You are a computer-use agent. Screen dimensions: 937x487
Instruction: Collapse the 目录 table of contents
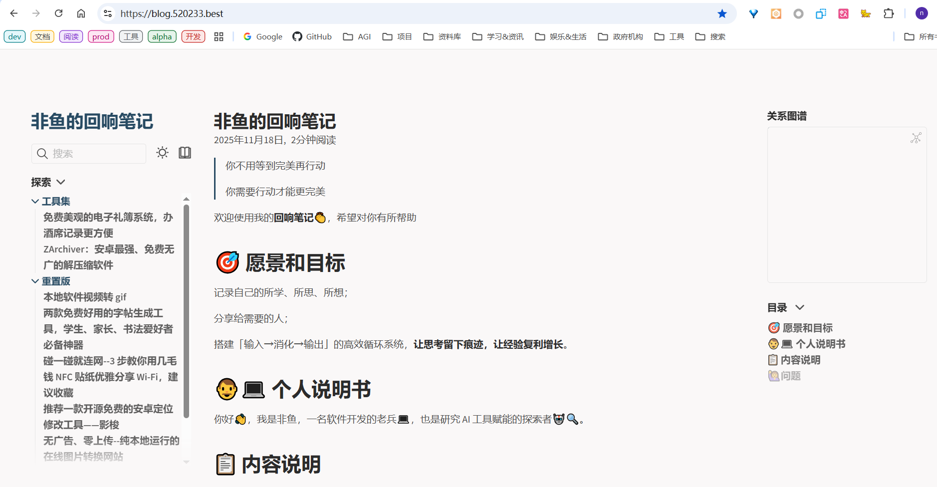pos(799,307)
